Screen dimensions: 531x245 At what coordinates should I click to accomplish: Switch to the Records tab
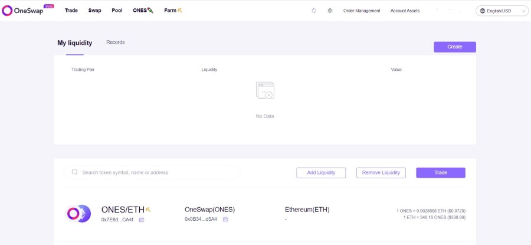click(x=116, y=43)
